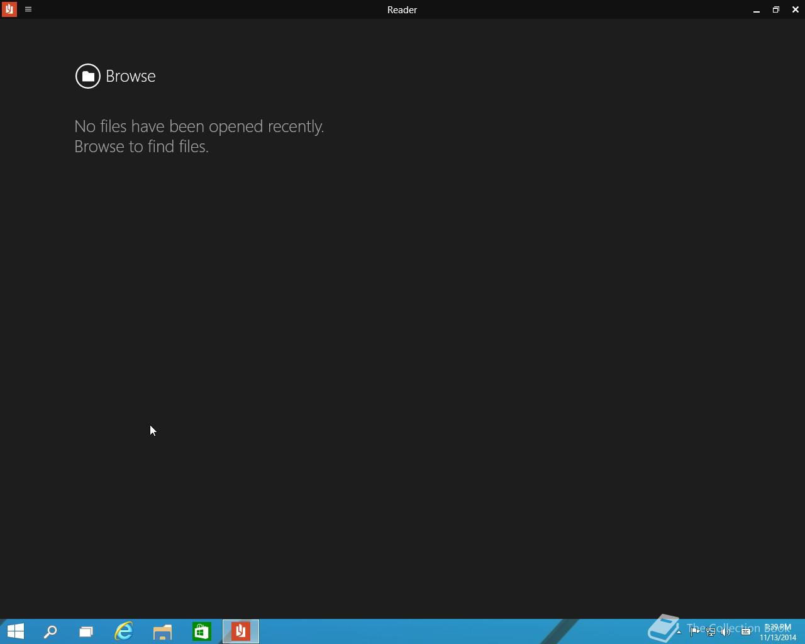Launch Search from the taskbar

[x=50, y=631]
